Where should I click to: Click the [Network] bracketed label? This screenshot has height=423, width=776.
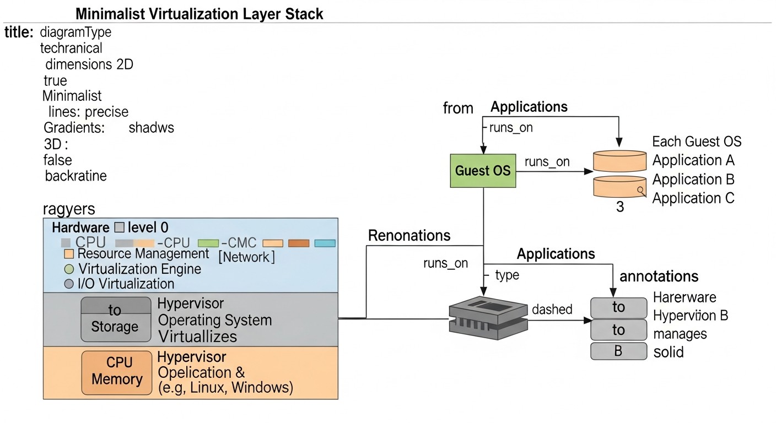(x=246, y=257)
